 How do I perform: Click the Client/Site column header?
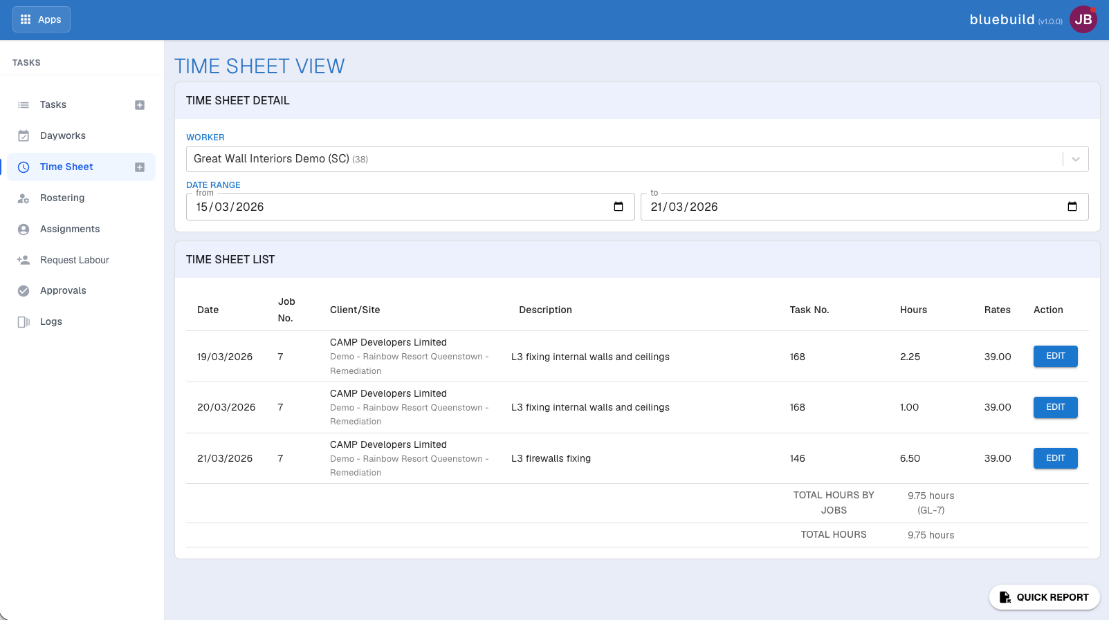tap(355, 310)
